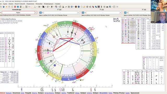This screenshot has height=94, width=167.
Task: Open dropdown arrow next to axes icon
Action: [37, 7]
